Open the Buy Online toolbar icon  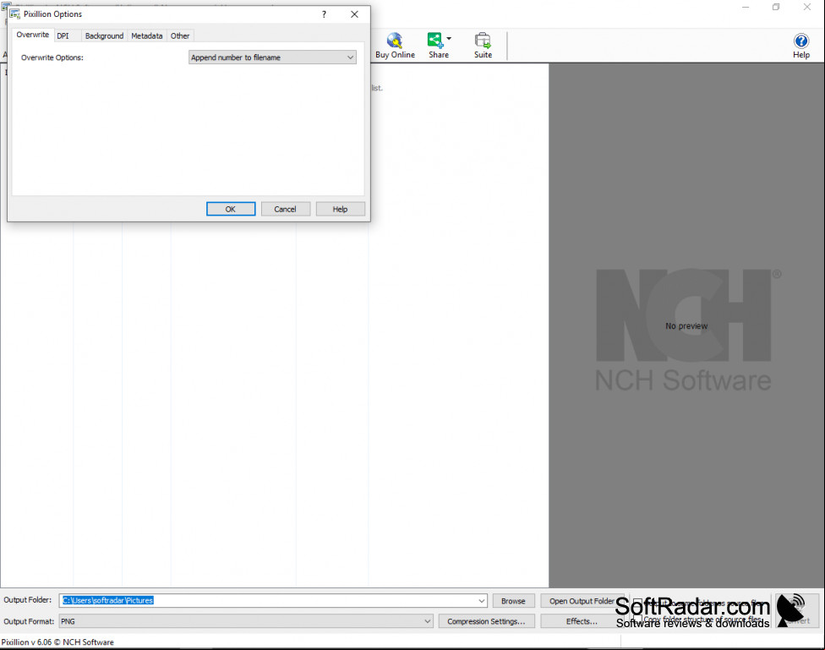(395, 46)
